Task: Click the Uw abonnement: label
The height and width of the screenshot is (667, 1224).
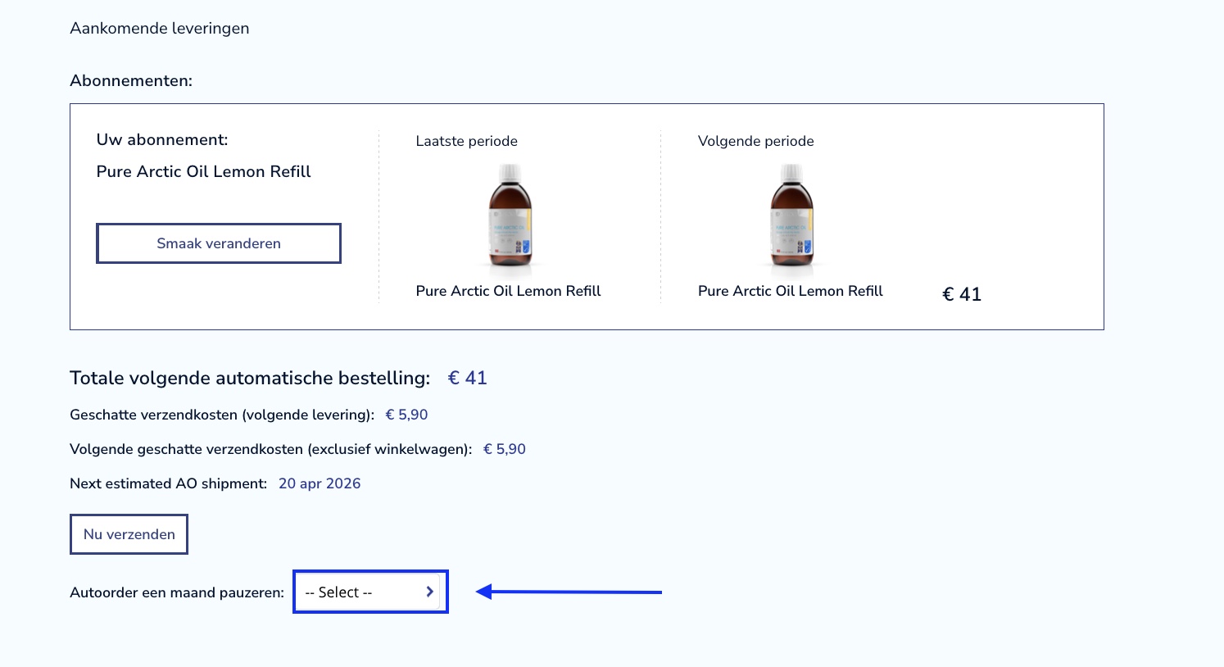Action: pyautogui.click(x=162, y=139)
